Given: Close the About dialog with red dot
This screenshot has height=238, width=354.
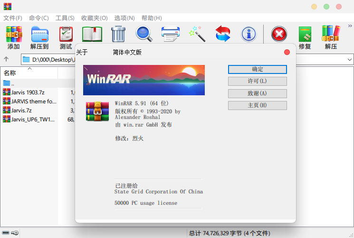Looking at the screenshot, I should coord(287,52).
